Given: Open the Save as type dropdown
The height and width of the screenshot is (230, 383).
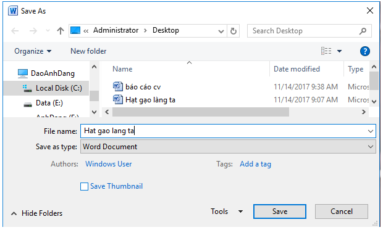Looking at the screenshot, I should tap(228, 147).
